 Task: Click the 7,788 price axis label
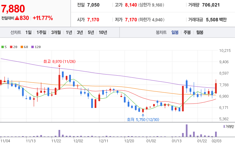coord(224,85)
